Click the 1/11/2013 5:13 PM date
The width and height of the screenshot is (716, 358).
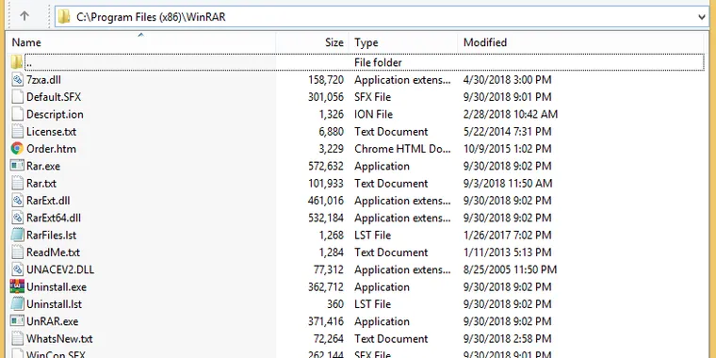pyautogui.click(x=507, y=252)
